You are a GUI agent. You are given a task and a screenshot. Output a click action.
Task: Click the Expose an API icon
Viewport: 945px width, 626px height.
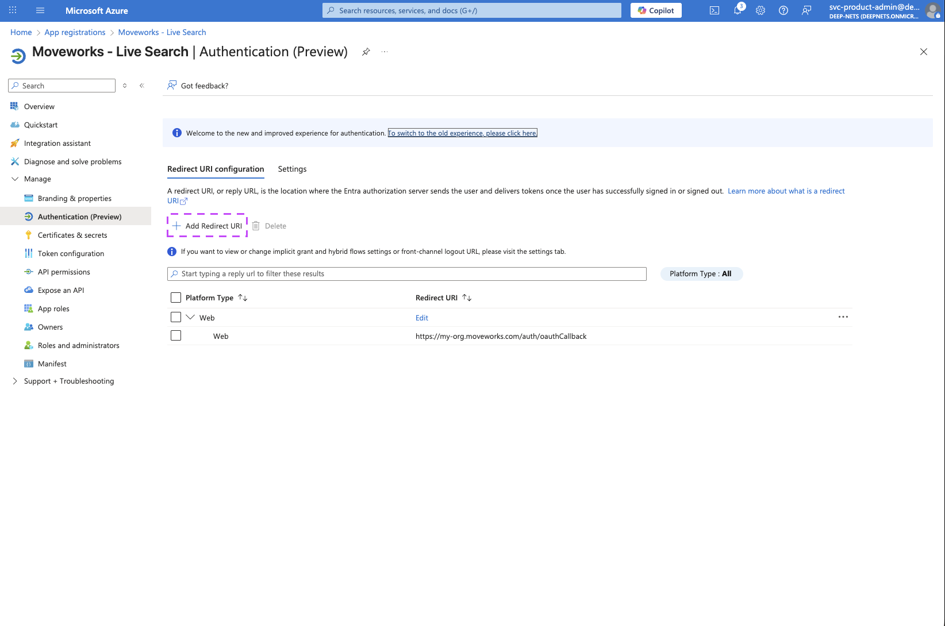28,290
